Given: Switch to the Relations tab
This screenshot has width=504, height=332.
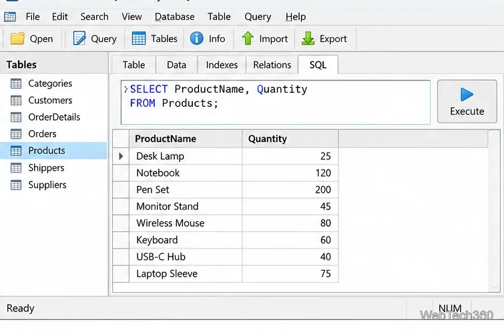Looking at the screenshot, I should (x=272, y=65).
